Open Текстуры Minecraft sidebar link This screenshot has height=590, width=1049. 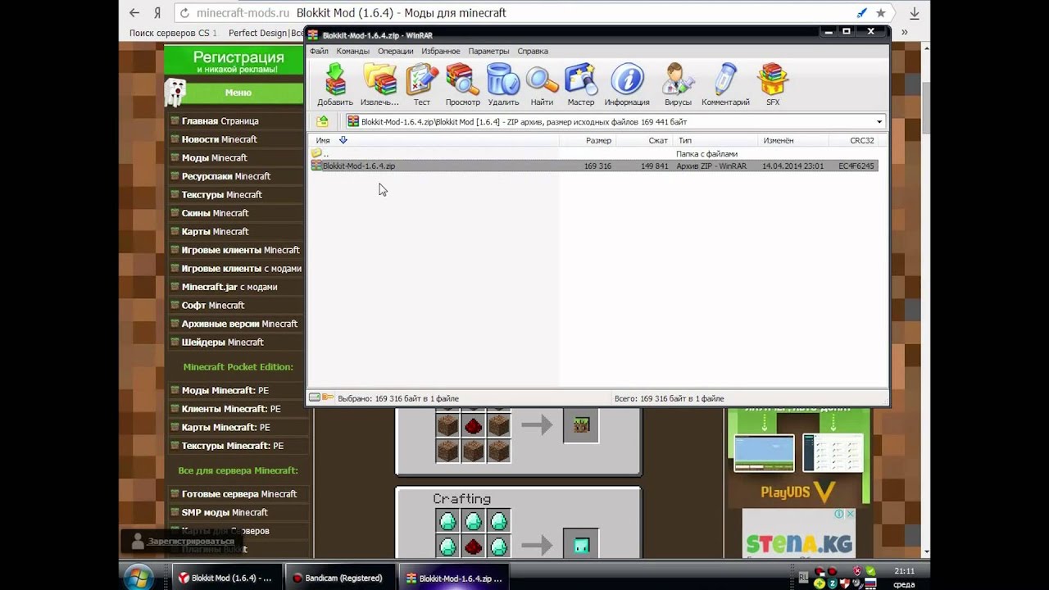click(221, 194)
